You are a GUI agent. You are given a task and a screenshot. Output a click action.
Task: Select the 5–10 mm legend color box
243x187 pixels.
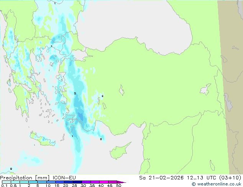point(42,182)
